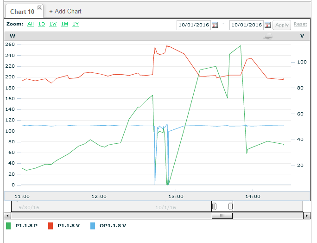
Task: Click the W axis unit header
Action: coord(13,36)
